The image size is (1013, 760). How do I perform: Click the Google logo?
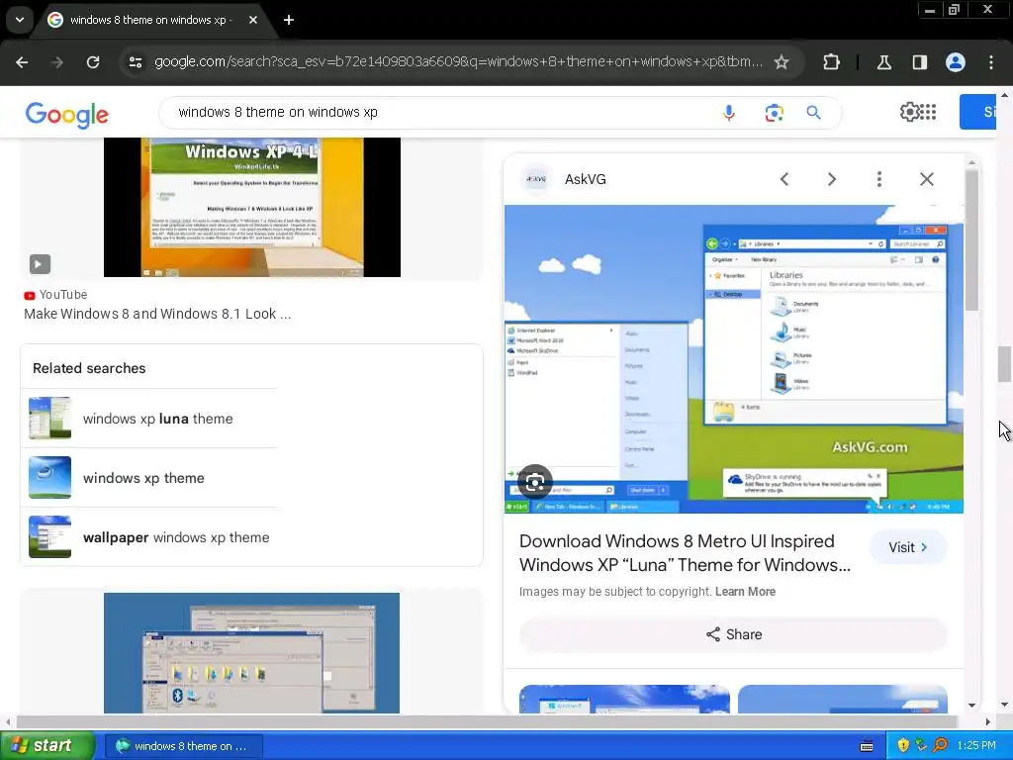coord(67,115)
